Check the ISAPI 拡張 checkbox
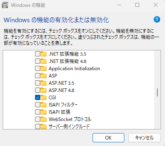Image resolution: width=165 pixels, height=146 pixels. (37, 112)
